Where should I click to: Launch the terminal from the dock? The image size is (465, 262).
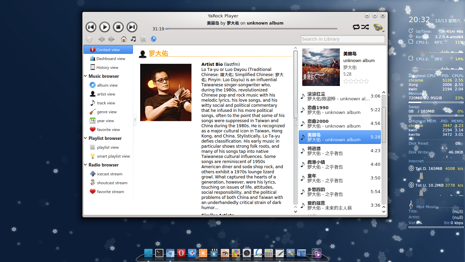(x=159, y=253)
